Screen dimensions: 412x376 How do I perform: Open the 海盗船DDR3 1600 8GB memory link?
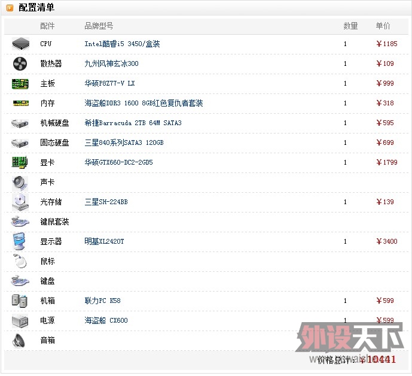pyautogui.click(x=144, y=103)
